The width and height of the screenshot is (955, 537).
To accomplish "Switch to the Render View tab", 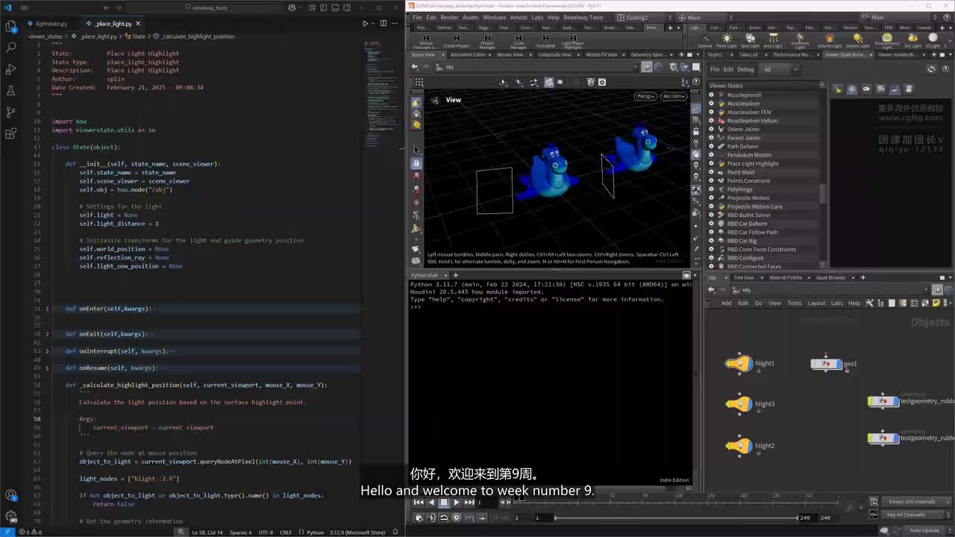I will pyautogui.click(x=510, y=54).
